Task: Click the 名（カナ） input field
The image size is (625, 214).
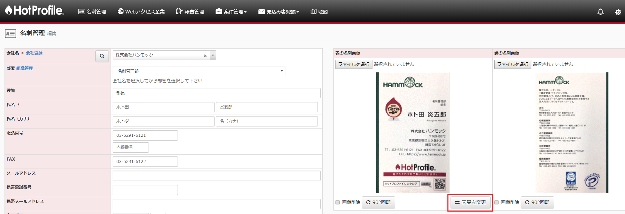Action: (267, 121)
